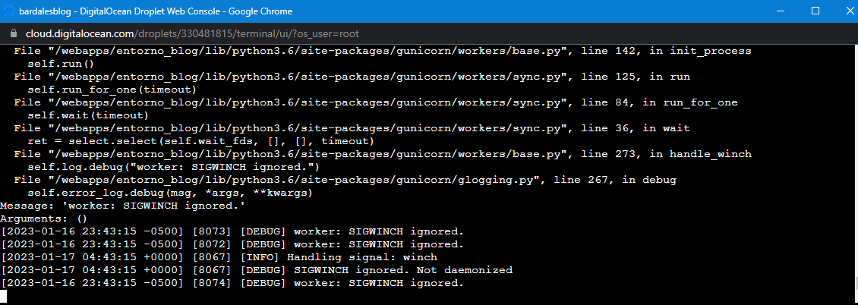Click the "self.run_for_one(timeout)" code line
The width and height of the screenshot is (858, 305).
click(112, 90)
